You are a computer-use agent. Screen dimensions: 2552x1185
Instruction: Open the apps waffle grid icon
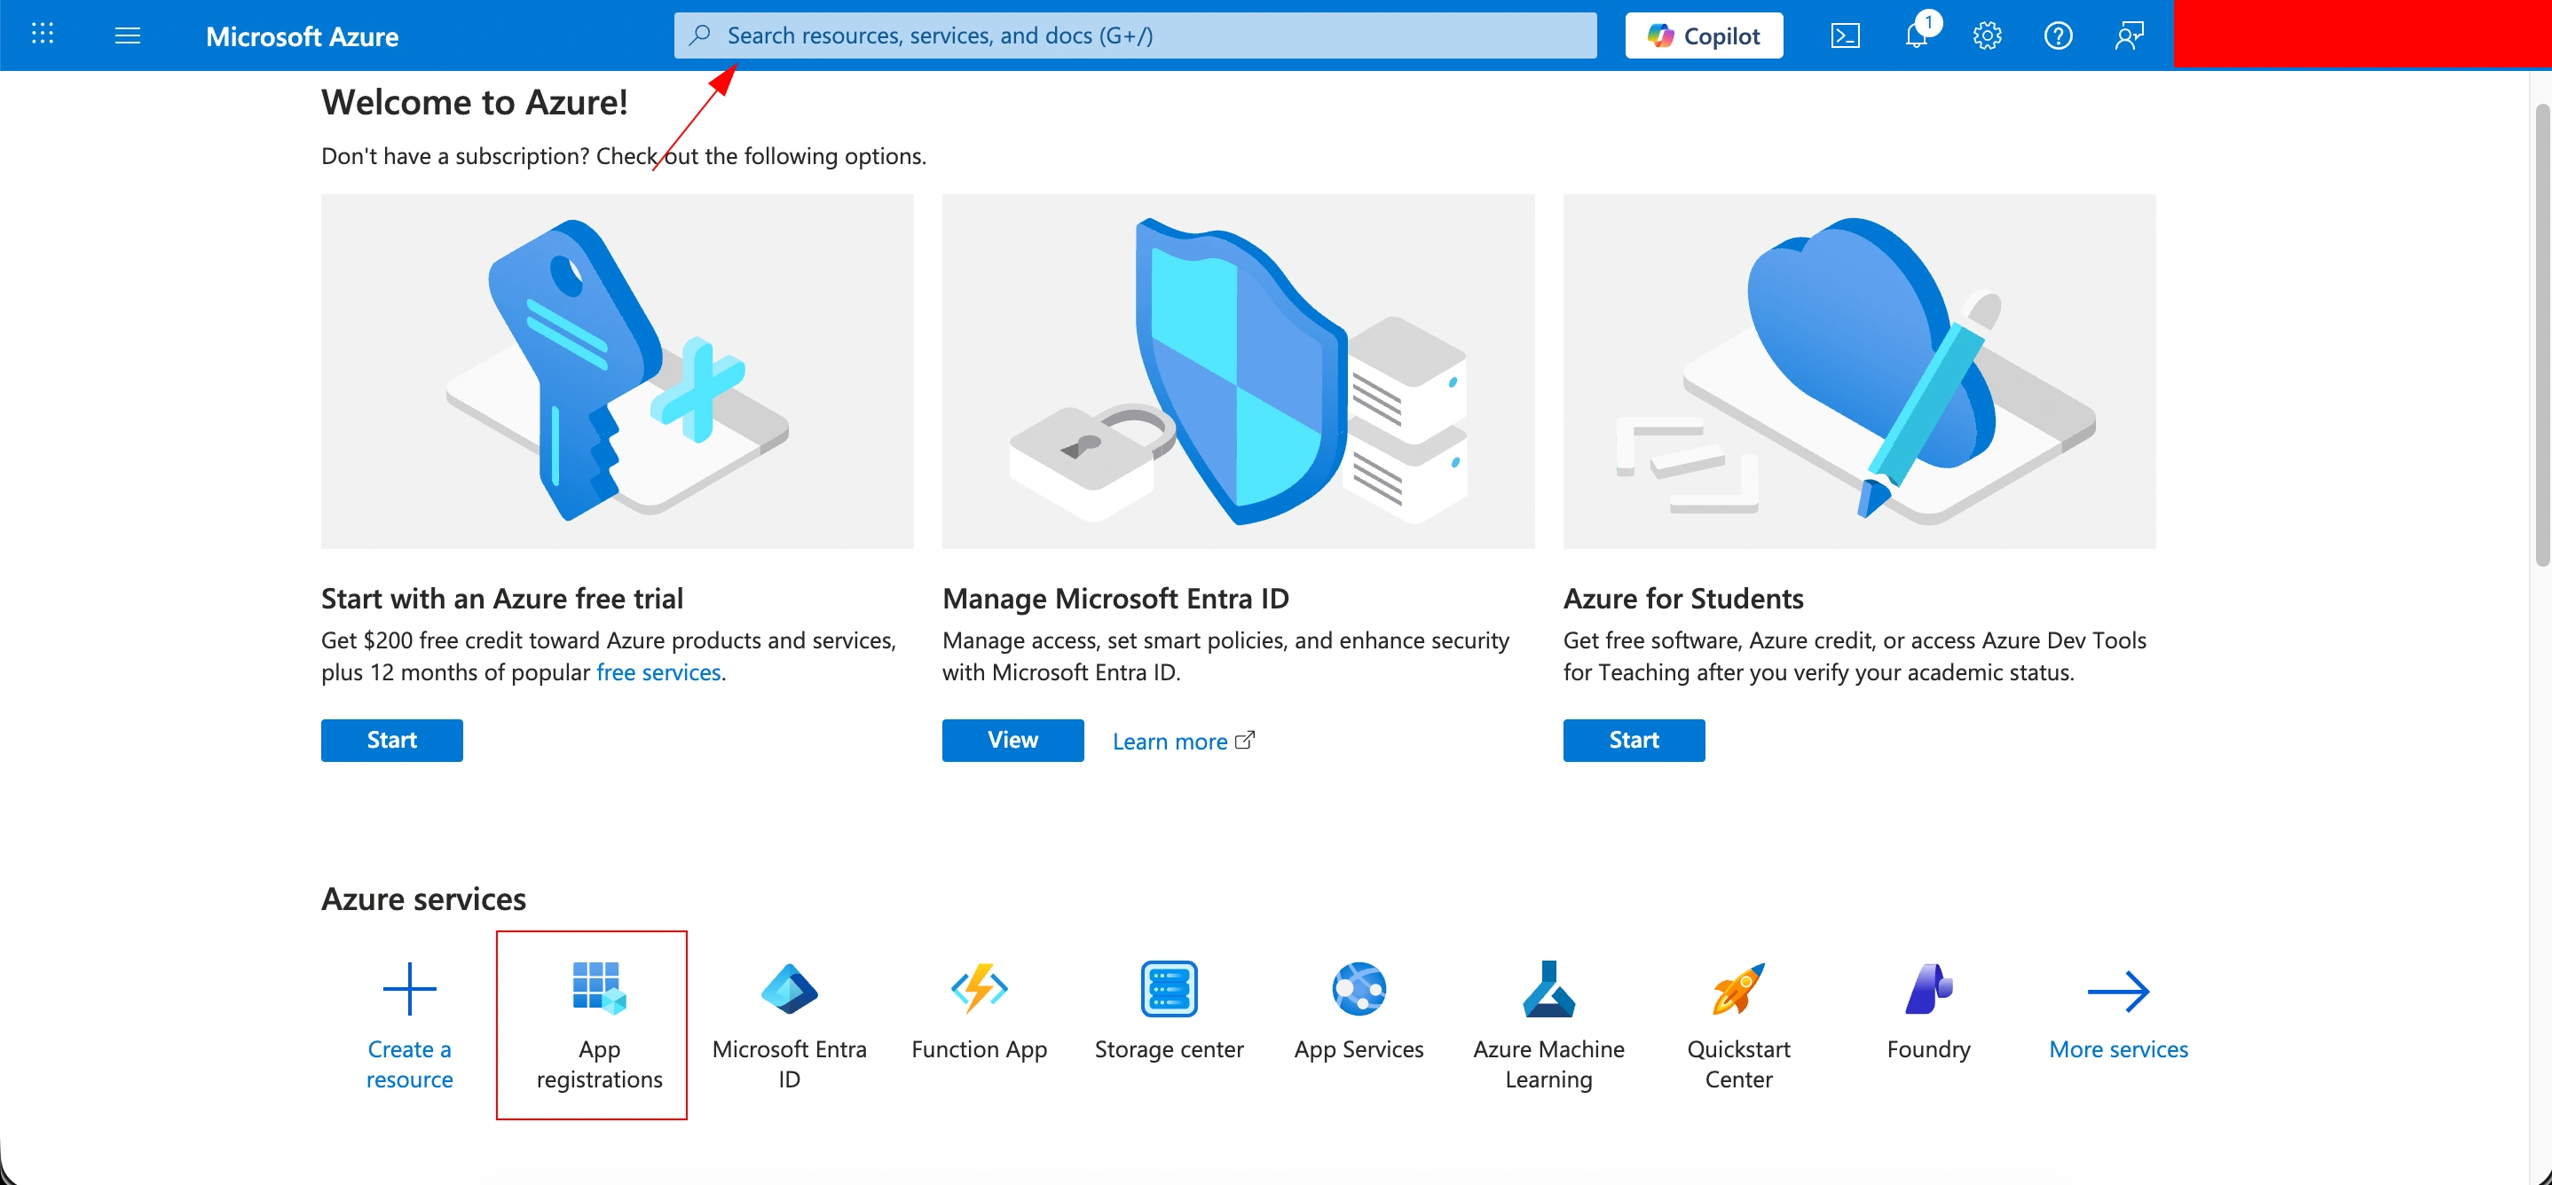point(43,35)
